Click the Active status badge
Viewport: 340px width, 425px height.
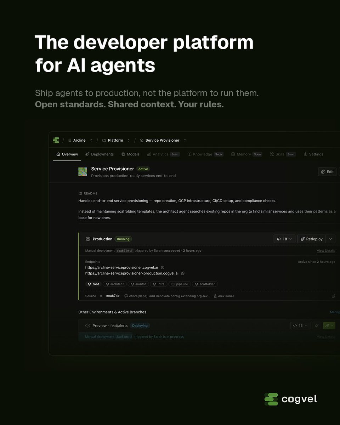pyautogui.click(x=143, y=169)
